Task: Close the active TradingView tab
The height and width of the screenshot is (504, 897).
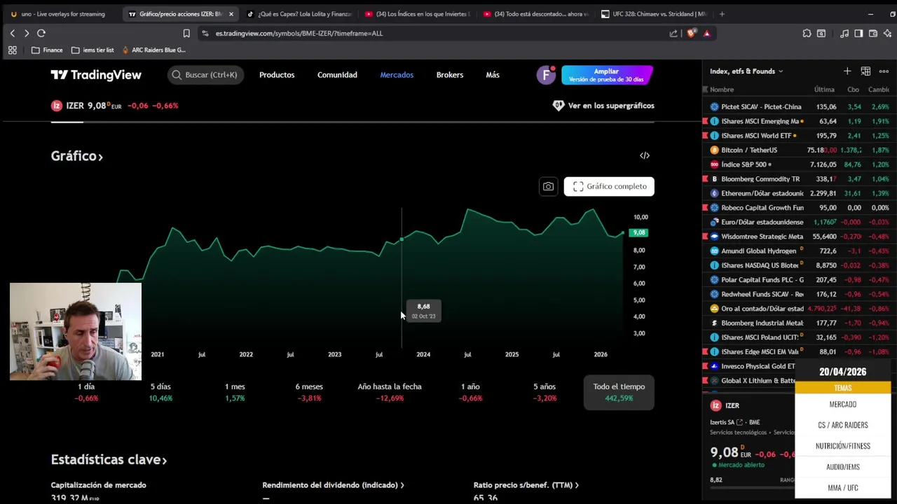Action: coord(231,14)
